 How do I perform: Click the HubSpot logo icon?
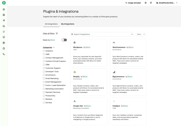114,101
